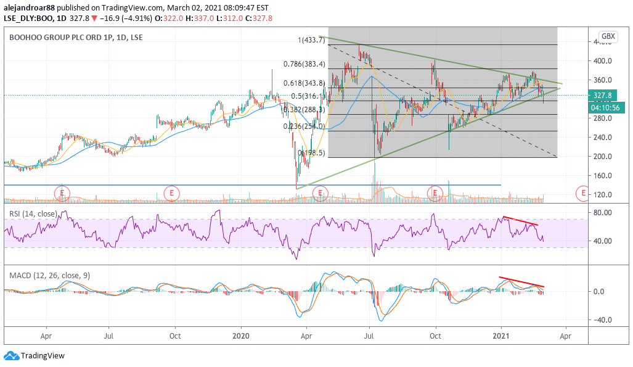Open the earnings marker just before October 2019
Screen dimensions: 633x367
171,193
